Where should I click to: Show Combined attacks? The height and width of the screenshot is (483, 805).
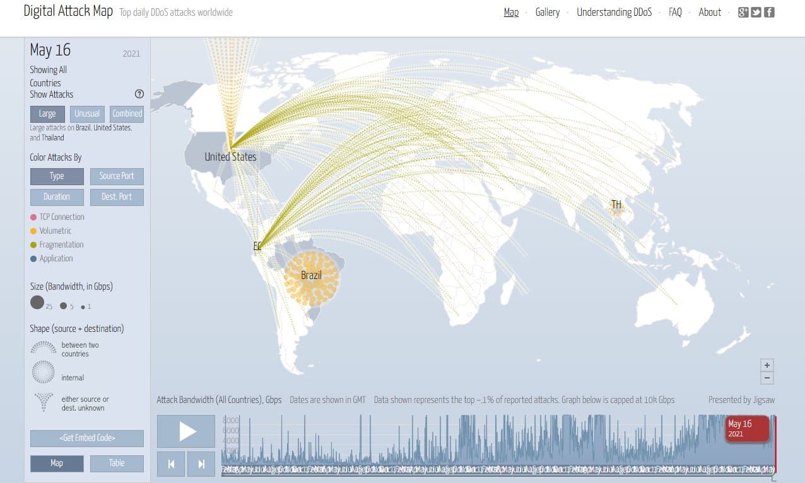[x=127, y=114]
